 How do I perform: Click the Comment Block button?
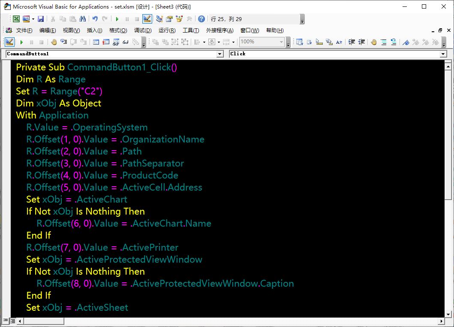[383, 42]
